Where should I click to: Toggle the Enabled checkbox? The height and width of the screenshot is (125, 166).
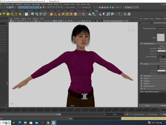point(158,46)
